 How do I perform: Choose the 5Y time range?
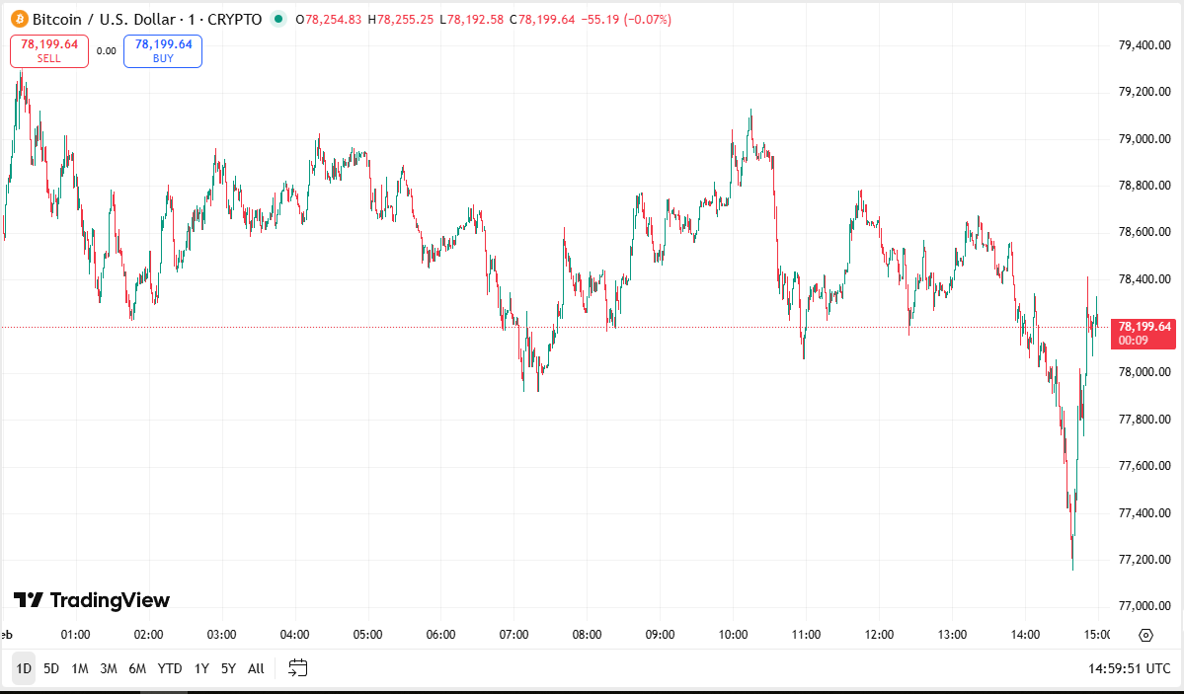coord(228,668)
